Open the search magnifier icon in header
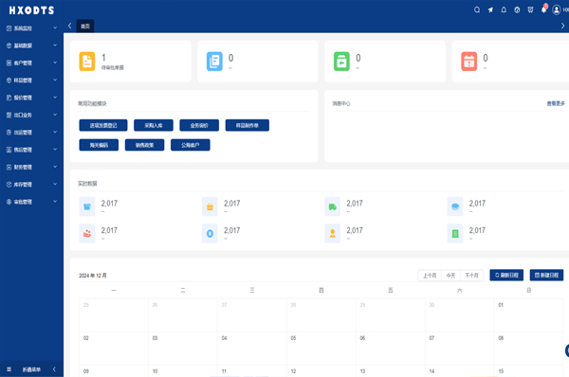This screenshot has height=377, width=569. (477, 9)
